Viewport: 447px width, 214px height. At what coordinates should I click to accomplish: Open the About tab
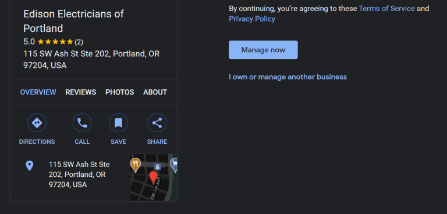(x=155, y=92)
